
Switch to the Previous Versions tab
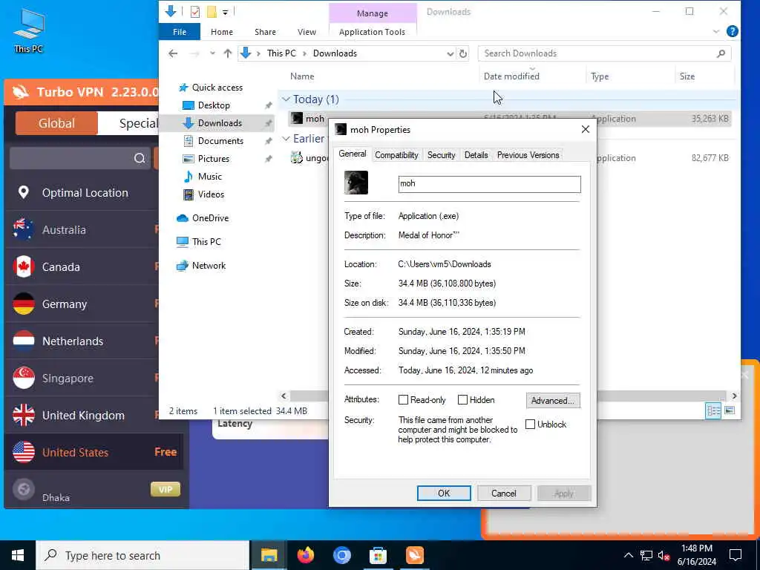(x=528, y=155)
